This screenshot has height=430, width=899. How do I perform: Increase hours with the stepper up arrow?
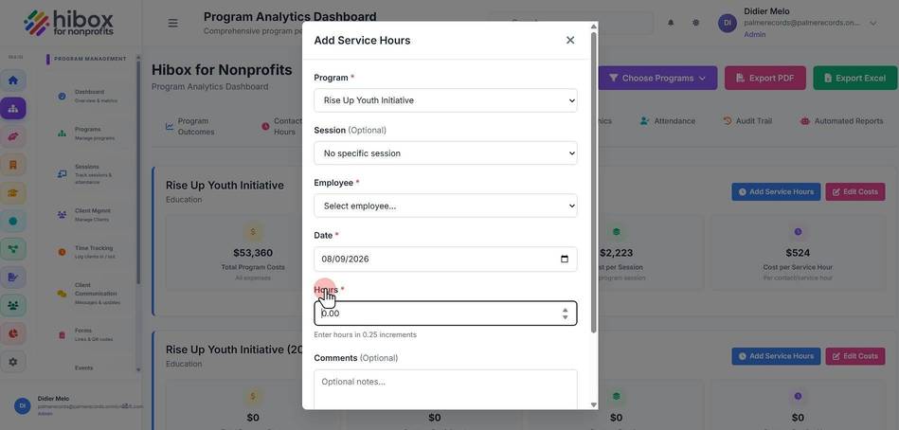point(565,310)
